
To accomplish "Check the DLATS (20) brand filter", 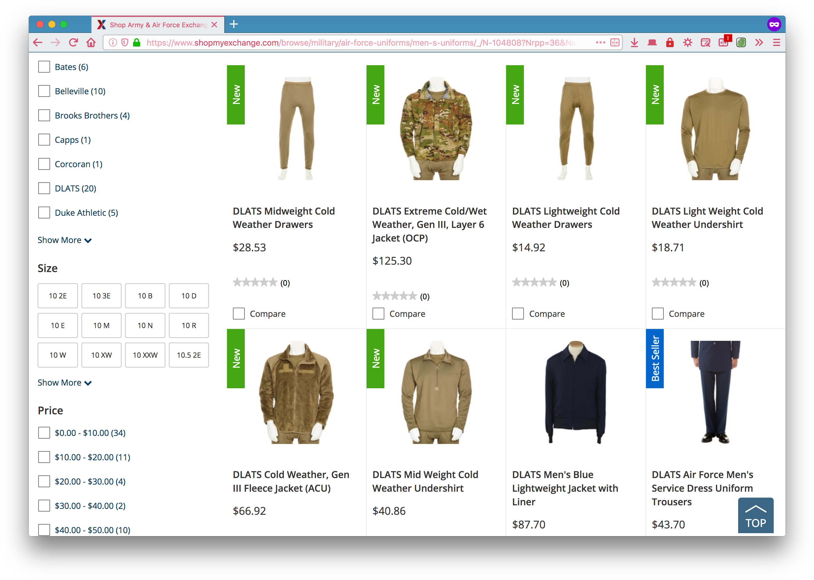I will pos(44,188).
